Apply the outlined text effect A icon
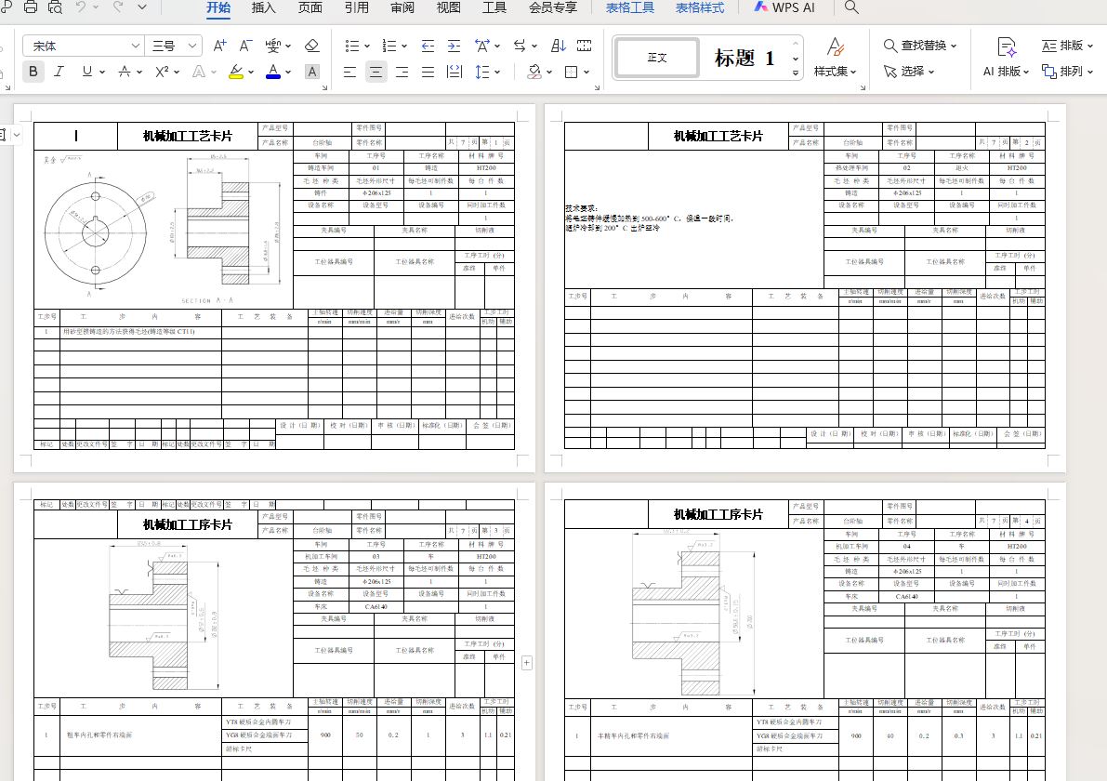 [x=199, y=72]
